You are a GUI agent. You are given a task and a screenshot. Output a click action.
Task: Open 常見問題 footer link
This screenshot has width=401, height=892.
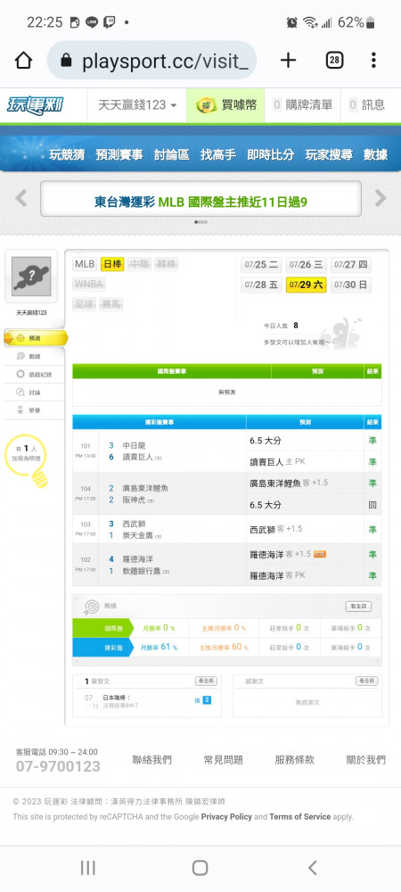tap(223, 759)
